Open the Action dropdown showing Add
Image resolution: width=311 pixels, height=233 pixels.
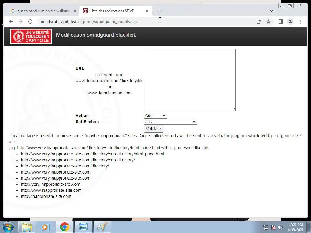click(155, 116)
